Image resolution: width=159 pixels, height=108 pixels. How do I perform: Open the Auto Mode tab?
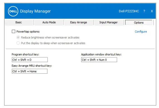point(49,22)
